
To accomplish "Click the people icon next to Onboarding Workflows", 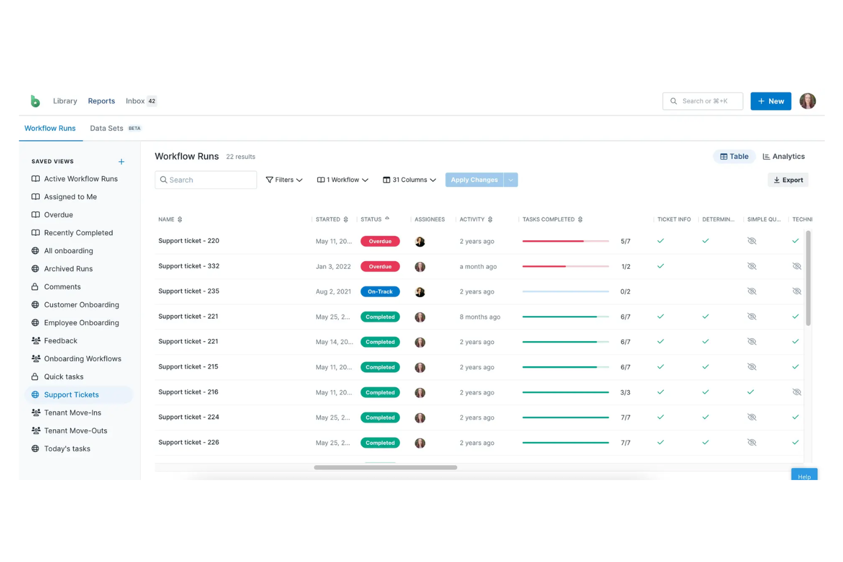I will click(36, 359).
